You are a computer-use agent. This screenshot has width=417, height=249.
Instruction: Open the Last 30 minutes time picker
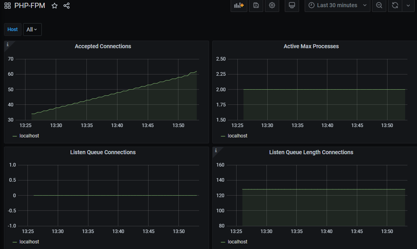pos(337,5)
